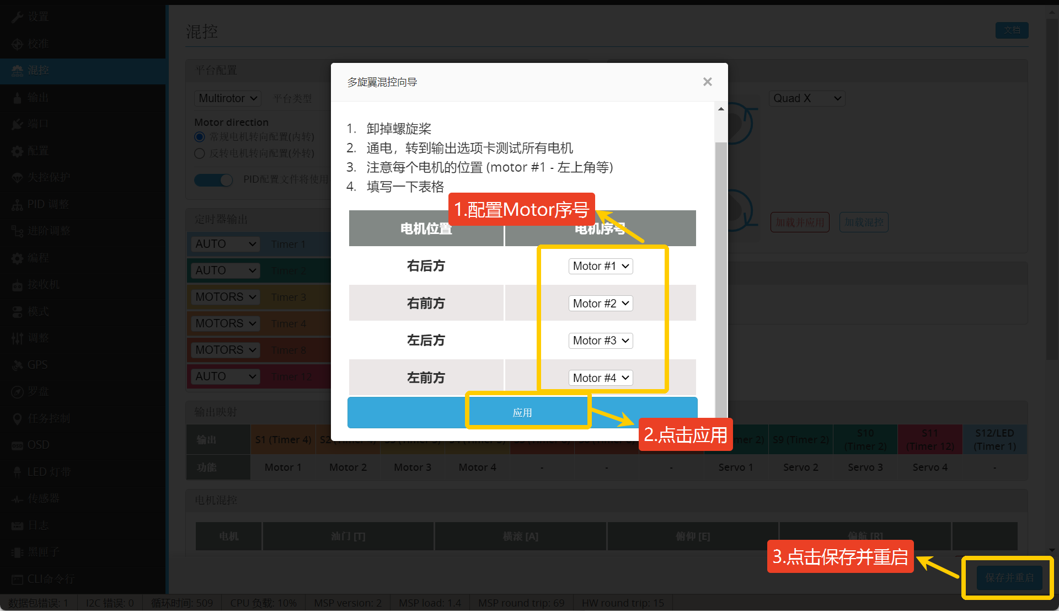Click the 设置 wrench icon

pyautogui.click(x=17, y=17)
